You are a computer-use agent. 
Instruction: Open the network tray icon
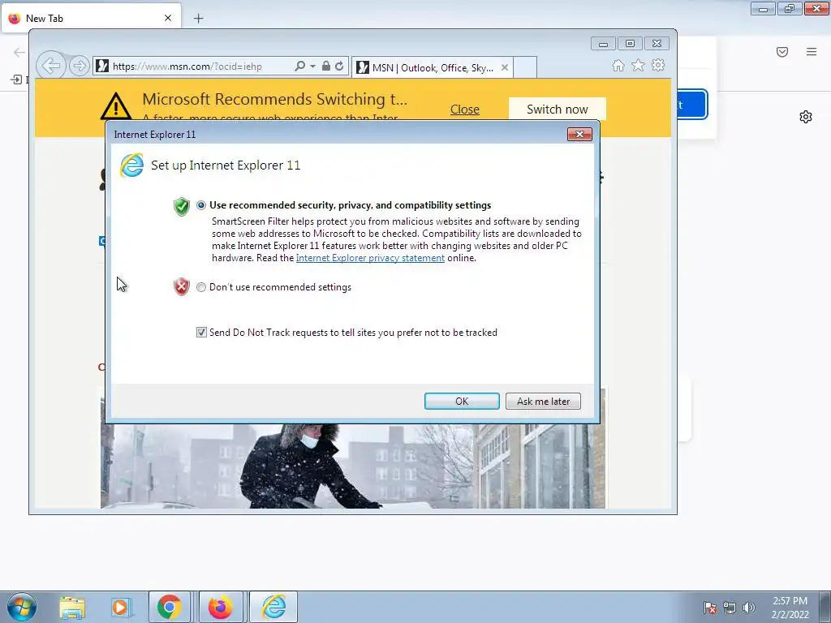pos(730,608)
